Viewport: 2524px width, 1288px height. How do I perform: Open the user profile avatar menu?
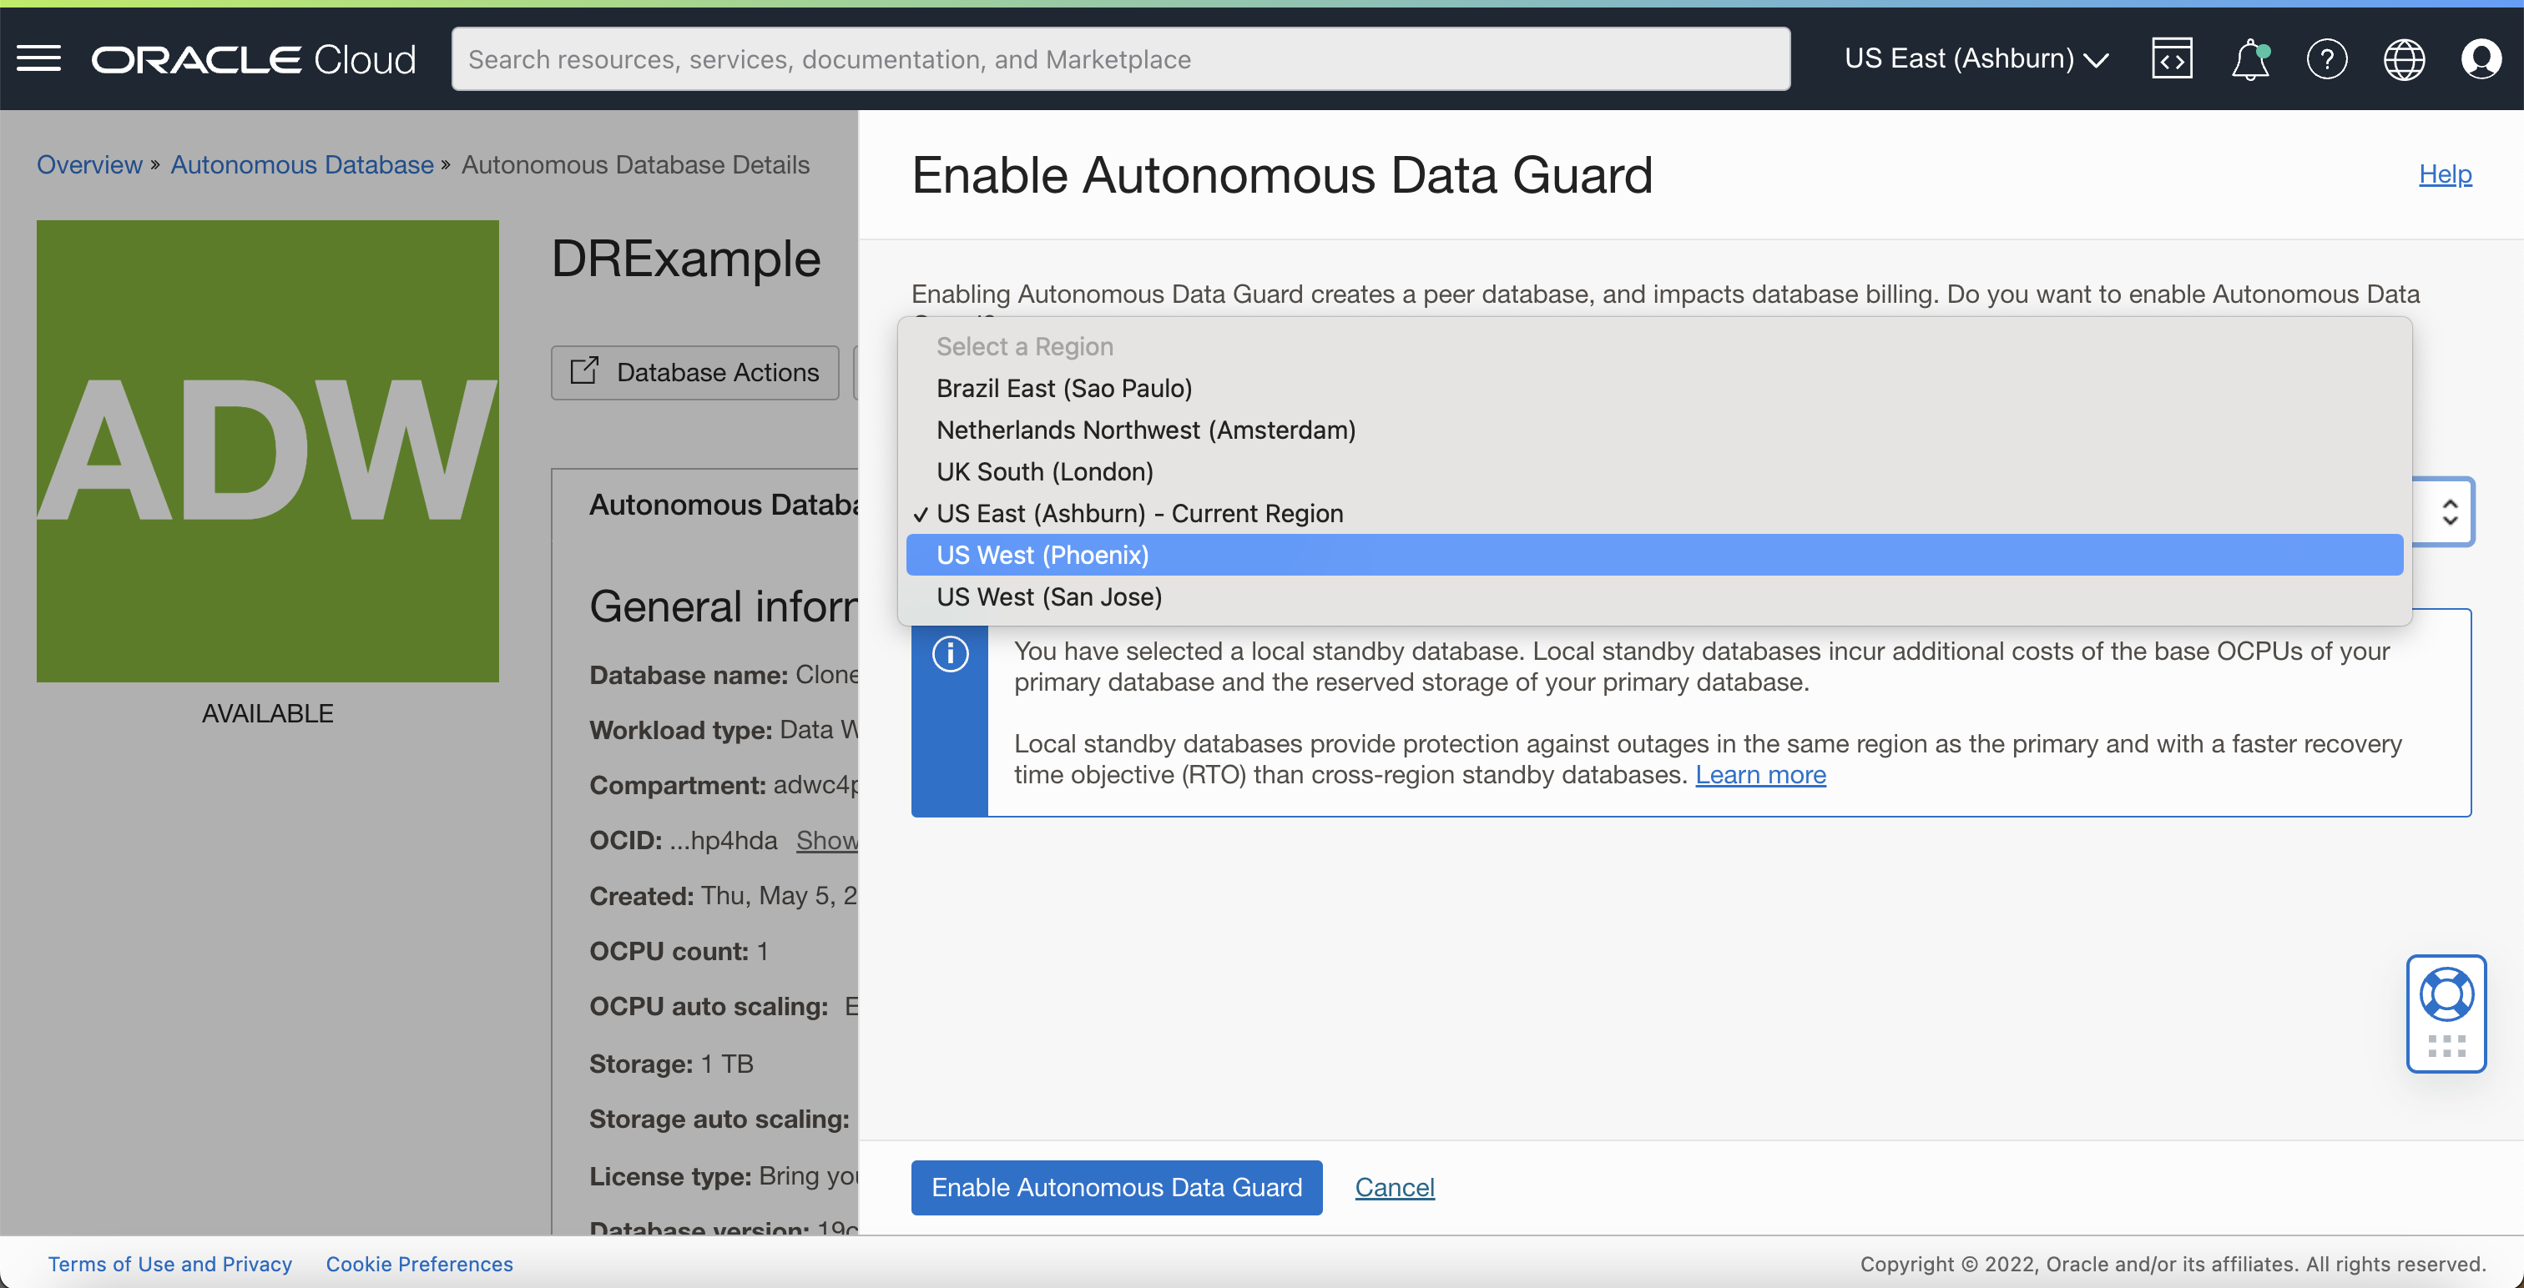2480,58
